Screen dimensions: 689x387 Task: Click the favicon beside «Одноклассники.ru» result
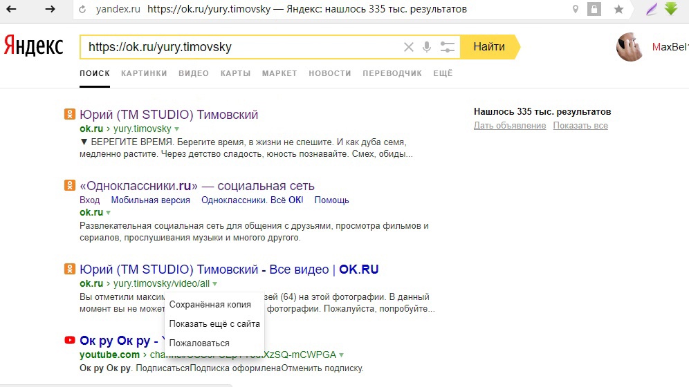69,185
